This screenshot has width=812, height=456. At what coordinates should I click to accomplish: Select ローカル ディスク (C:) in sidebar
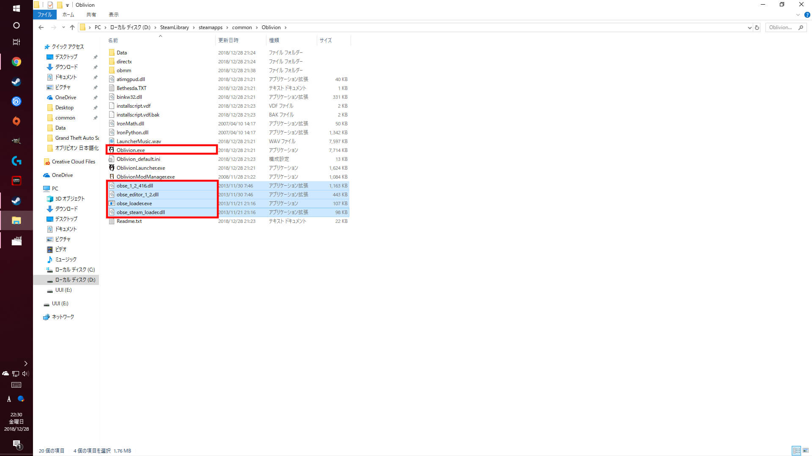[75, 270]
